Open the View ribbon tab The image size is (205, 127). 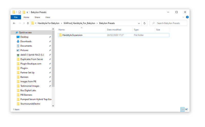pyautogui.click(x=48, y=17)
